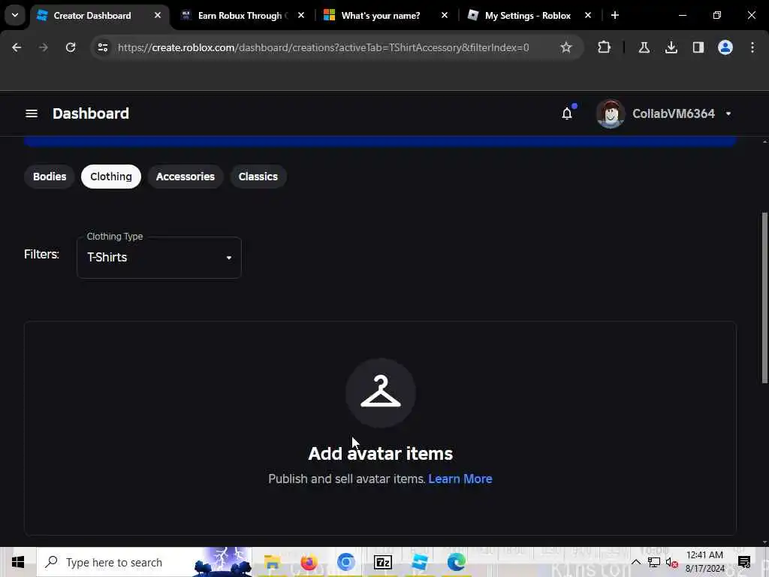The width and height of the screenshot is (769, 577).
Task: Click the muted volume tray icon
Action: (671, 563)
